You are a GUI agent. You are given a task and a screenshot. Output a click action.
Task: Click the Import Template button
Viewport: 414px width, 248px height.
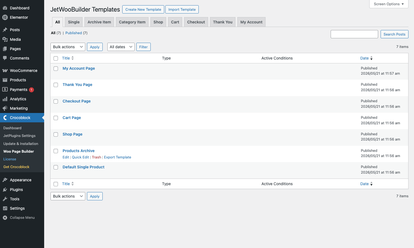pyautogui.click(x=182, y=9)
